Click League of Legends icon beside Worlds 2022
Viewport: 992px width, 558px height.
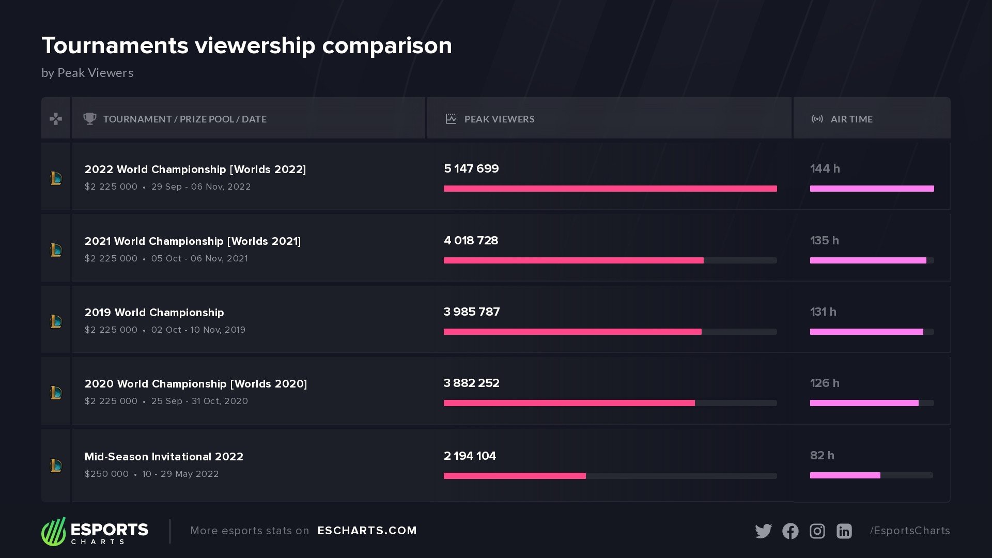[56, 178]
